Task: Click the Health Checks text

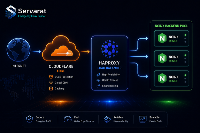Action: click(x=110, y=80)
